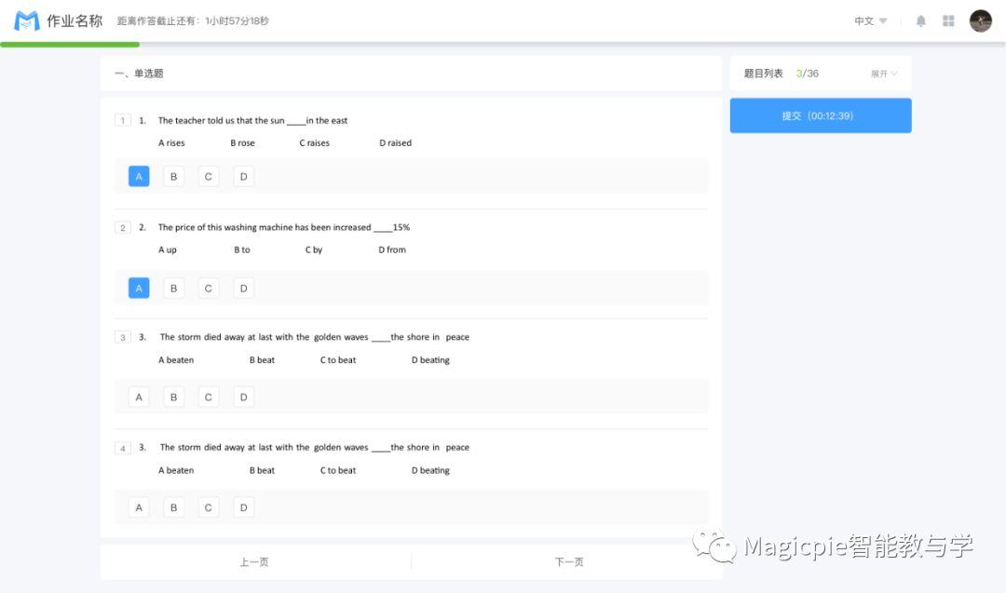Open the grid apps menu icon

coord(948,20)
